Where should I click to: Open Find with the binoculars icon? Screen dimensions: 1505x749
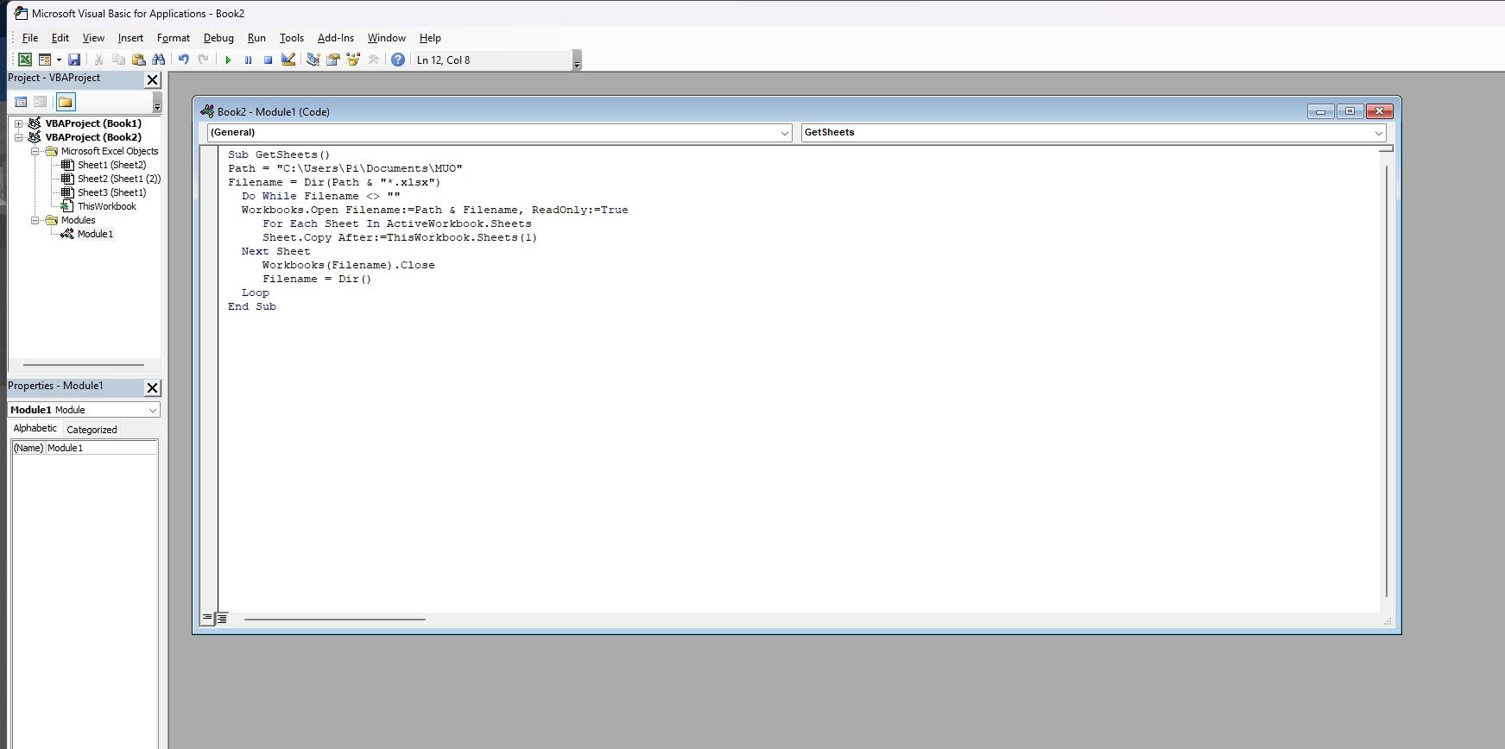(x=158, y=60)
